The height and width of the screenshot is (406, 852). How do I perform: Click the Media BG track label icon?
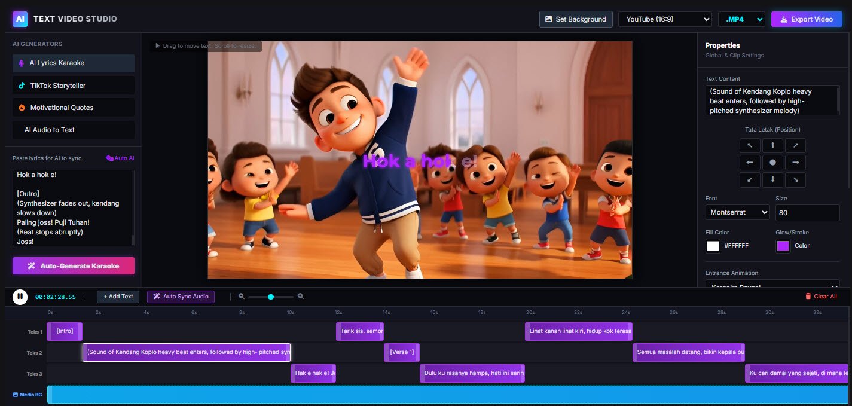click(x=16, y=395)
